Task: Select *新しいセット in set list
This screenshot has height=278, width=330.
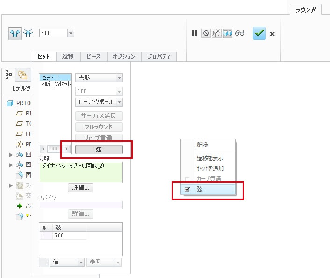Action: point(56,84)
